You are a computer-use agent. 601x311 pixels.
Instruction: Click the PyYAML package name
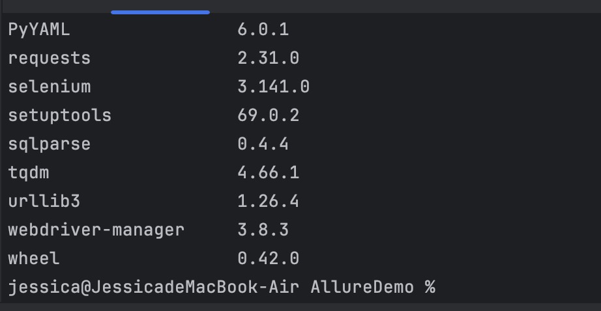pos(39,30)
